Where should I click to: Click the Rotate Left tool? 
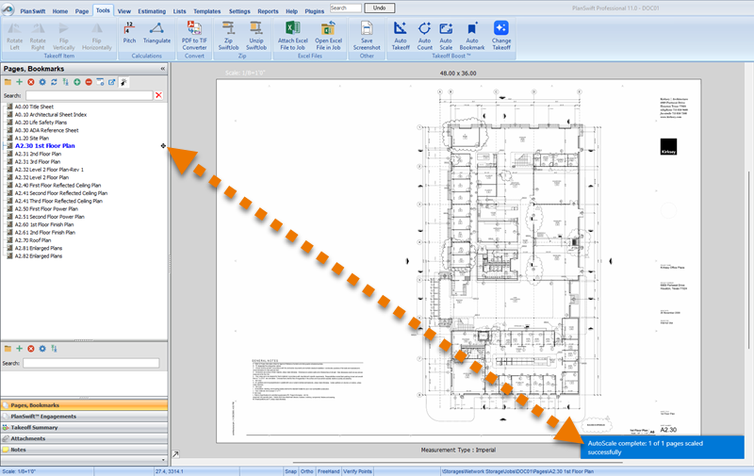[14, 37]
